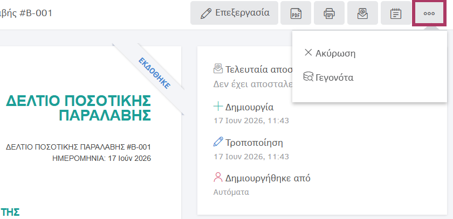Click the ΗΜΕΡΟΜΗΝΙΑ: 17 Ιούν 2026 line
This screenshot has height=219, width=453.
(102, 158)
